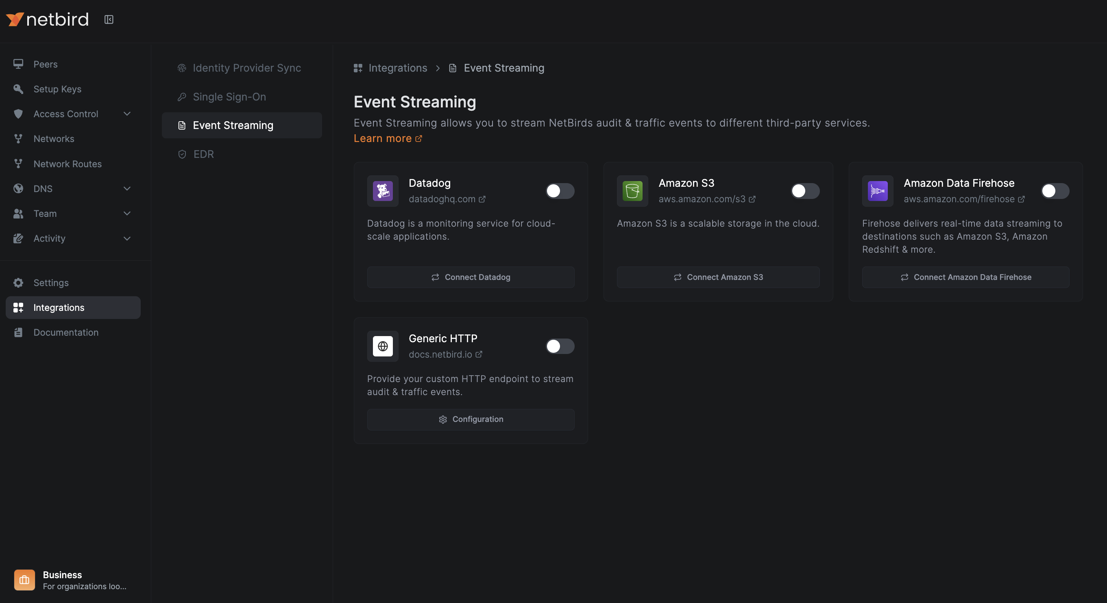Image resolution: width=1107 pixels, height=603 pixels.
Task: Click the NetBird logo
Action: [47, 19]
